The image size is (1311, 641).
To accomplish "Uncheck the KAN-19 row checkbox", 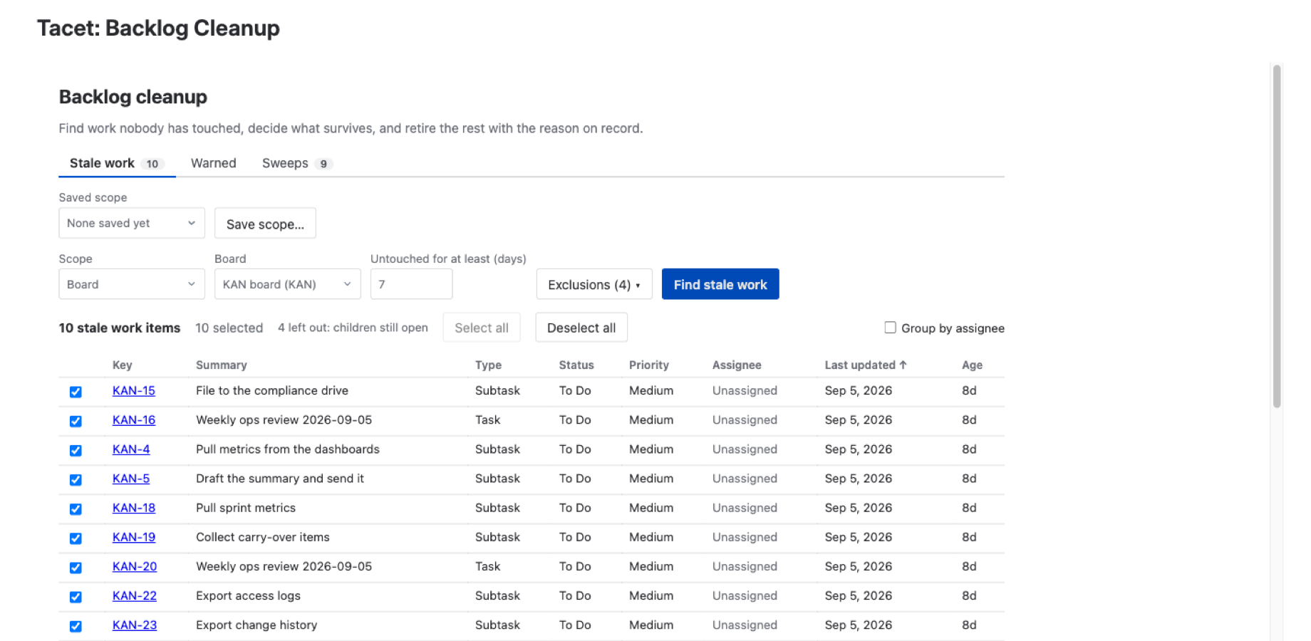I will [76, 538].
